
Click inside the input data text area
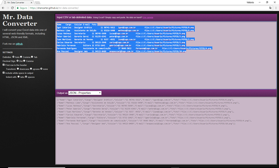[x=166, y=55]
